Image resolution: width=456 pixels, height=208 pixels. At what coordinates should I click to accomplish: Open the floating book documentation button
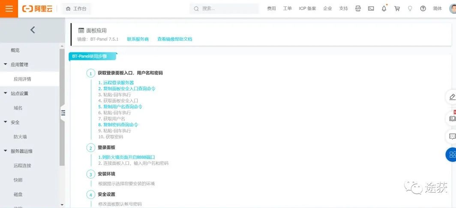(x=452, y=118)
